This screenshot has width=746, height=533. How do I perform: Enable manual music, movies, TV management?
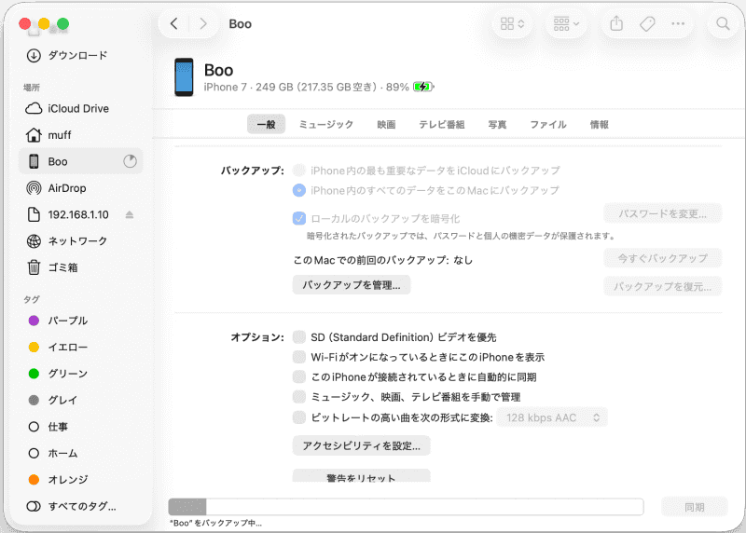point(298,397)
